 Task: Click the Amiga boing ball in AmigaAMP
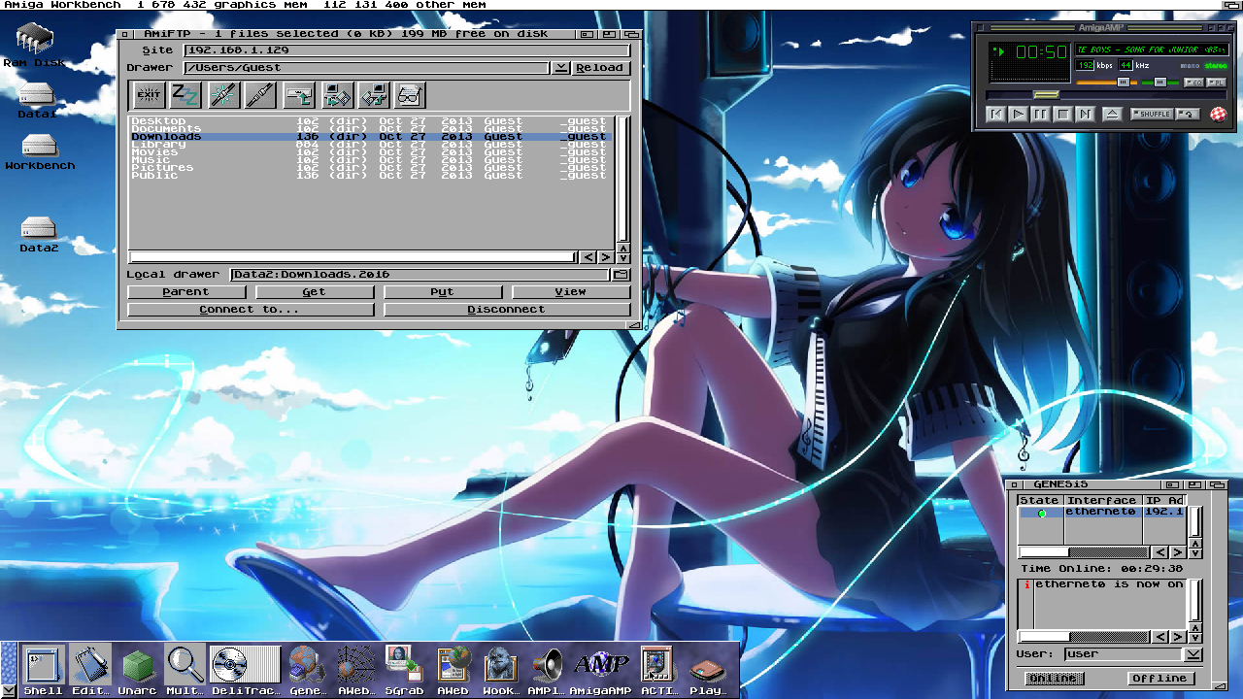[x=1218, y=114]
